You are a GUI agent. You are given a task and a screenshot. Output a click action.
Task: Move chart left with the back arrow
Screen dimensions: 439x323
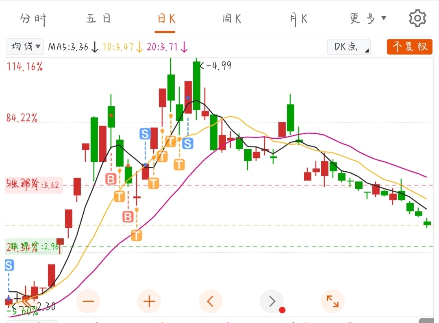(x=211, y=301)
